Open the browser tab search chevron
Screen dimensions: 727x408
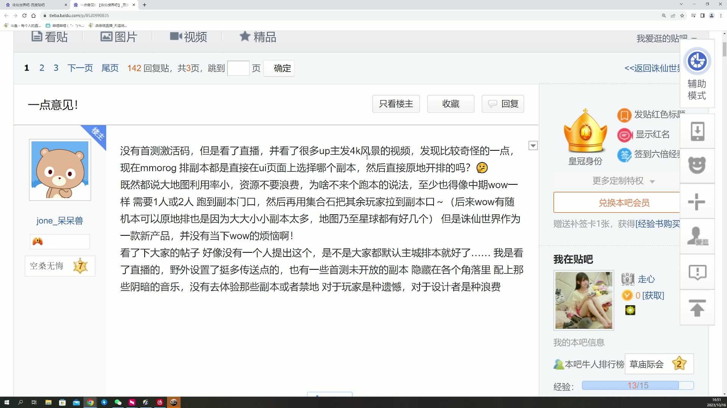681,4
